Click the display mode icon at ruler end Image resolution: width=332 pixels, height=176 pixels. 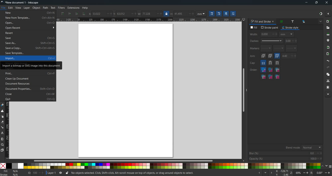click(x=243, y=20)
